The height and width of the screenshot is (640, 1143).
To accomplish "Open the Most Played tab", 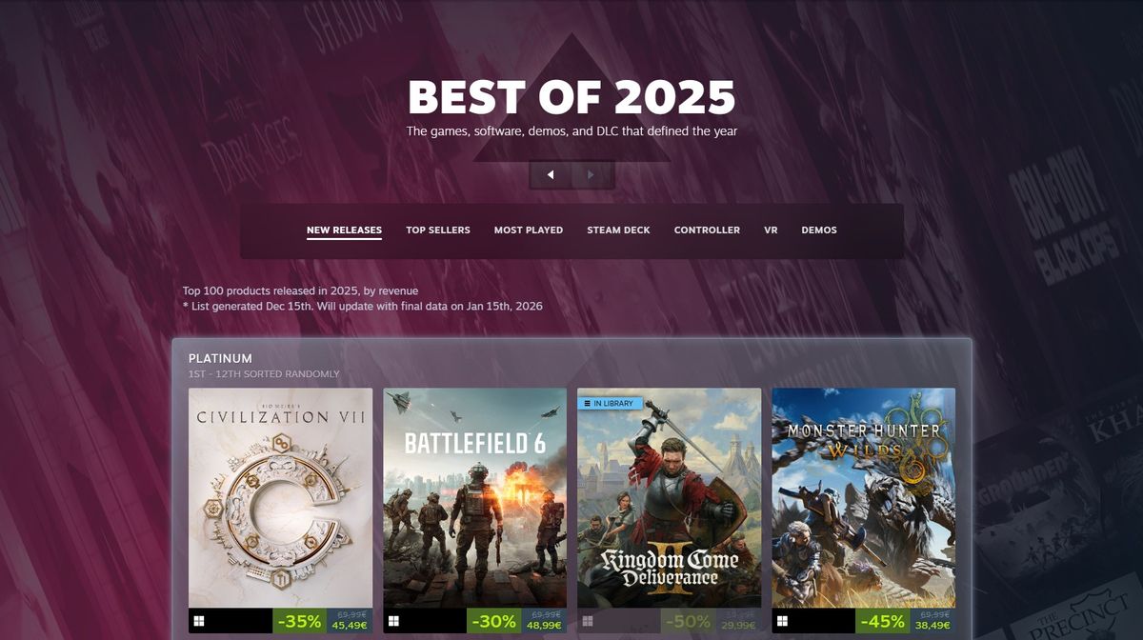I will point(529,230).
